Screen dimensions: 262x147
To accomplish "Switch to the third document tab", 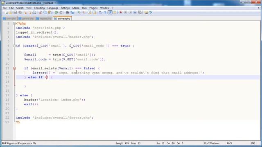I will coord(44,18).
